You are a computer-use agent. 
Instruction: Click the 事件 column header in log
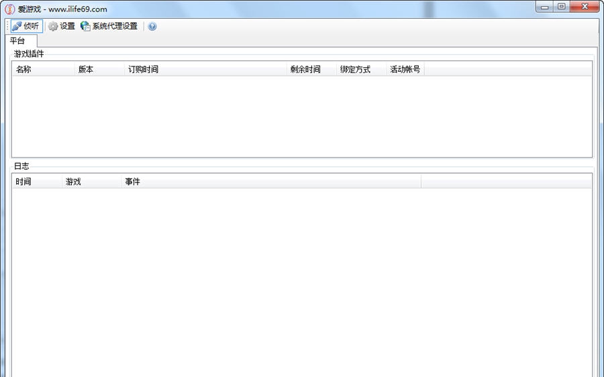pos(271,181)
